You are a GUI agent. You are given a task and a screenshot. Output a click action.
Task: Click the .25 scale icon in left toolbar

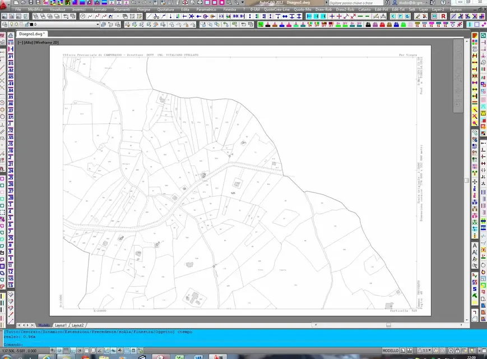[11, 178]
